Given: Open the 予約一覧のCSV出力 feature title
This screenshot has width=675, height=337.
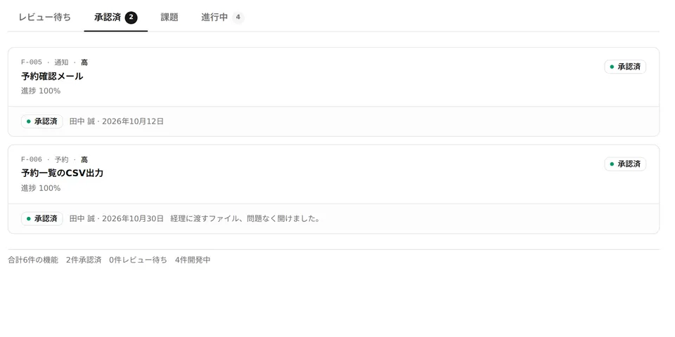Looking at the screenshot, I should (63, 173).
